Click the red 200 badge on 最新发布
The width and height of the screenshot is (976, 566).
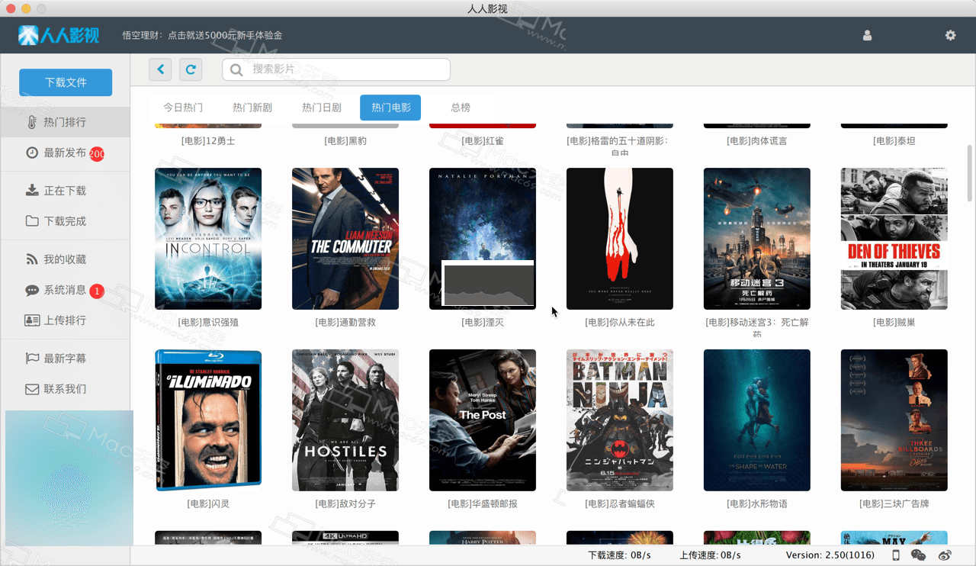coord(97,154)
